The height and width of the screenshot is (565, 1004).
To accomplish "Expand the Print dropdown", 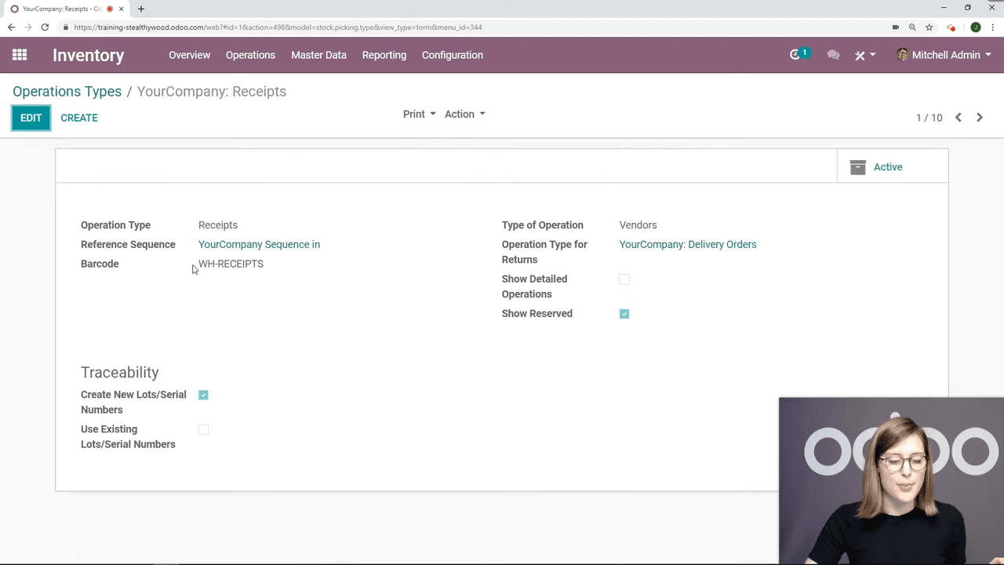I will 419,115.
